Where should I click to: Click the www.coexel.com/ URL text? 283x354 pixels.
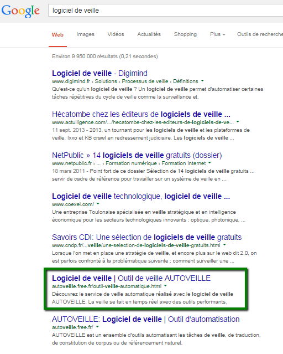click(73, 204)
